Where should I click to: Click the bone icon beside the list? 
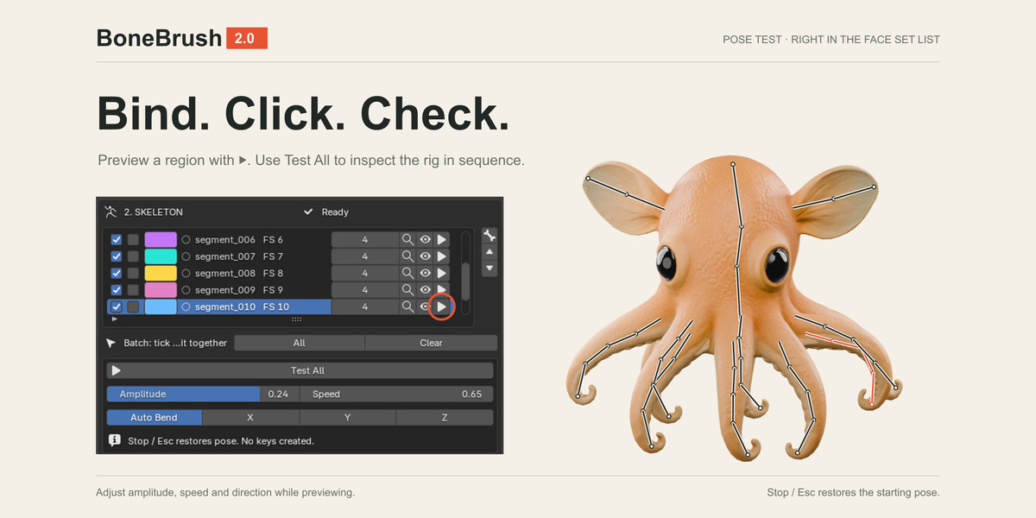pyautogui.click(x=490, y=236)
